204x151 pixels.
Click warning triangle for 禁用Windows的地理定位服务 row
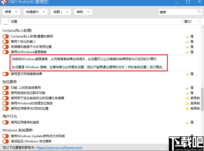pos(187,103)
